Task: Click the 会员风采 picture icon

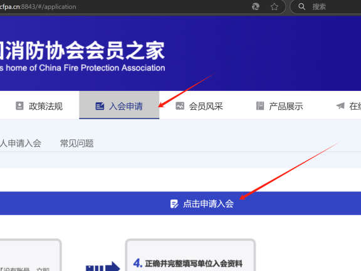Action: [180, 106]
